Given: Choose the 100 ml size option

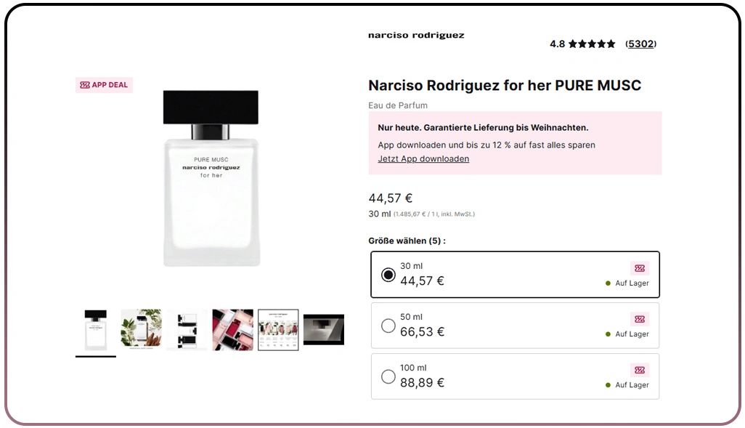Looking at the screenshot, I should tap(515, 376).
